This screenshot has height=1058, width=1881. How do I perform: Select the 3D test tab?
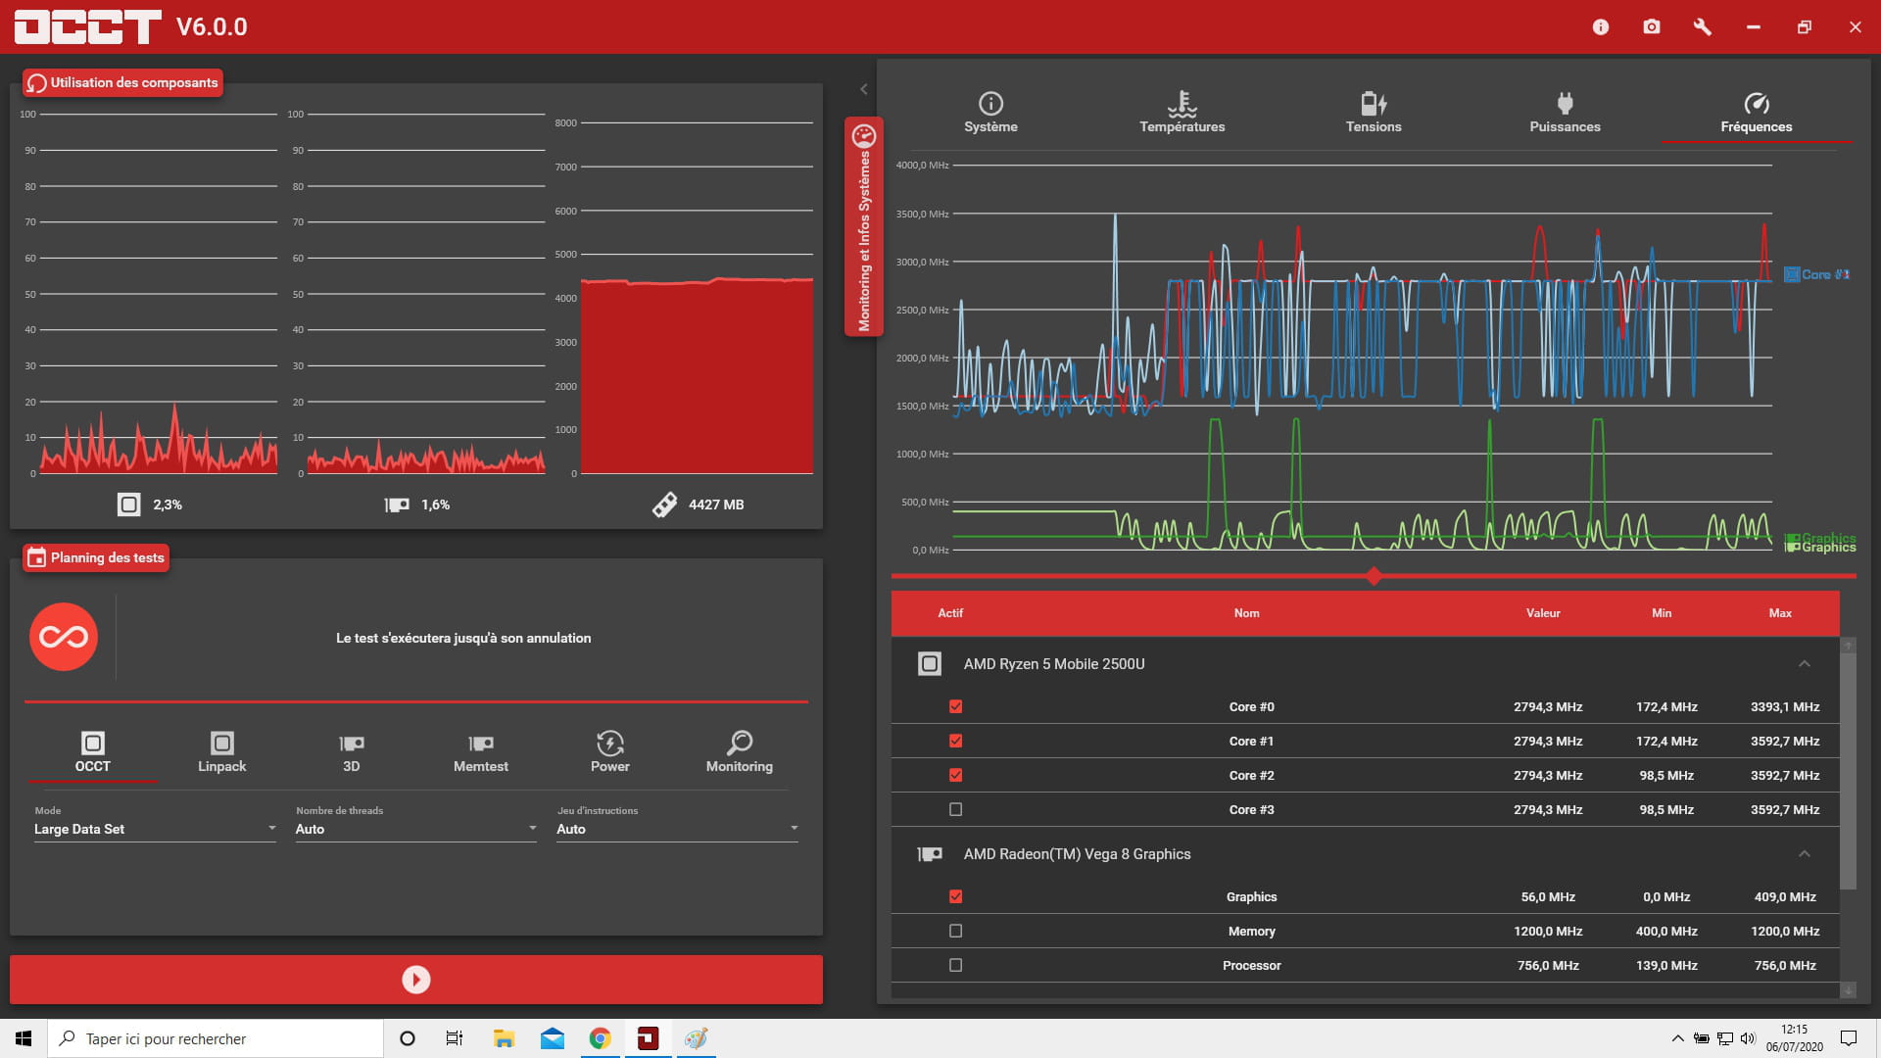pos(352,752)
